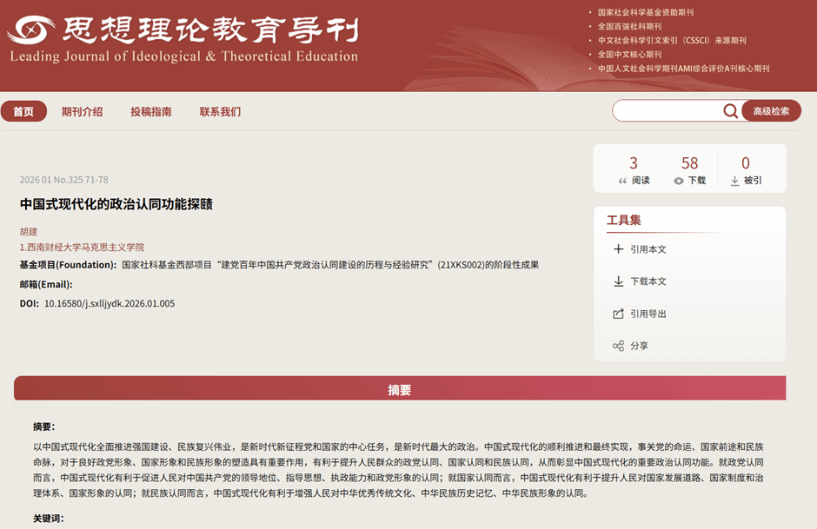Click the plus icon beside 引用本文

pyautogui.click(x=618, y=249)
